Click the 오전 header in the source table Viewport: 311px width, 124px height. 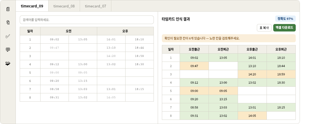pos(69,31)
